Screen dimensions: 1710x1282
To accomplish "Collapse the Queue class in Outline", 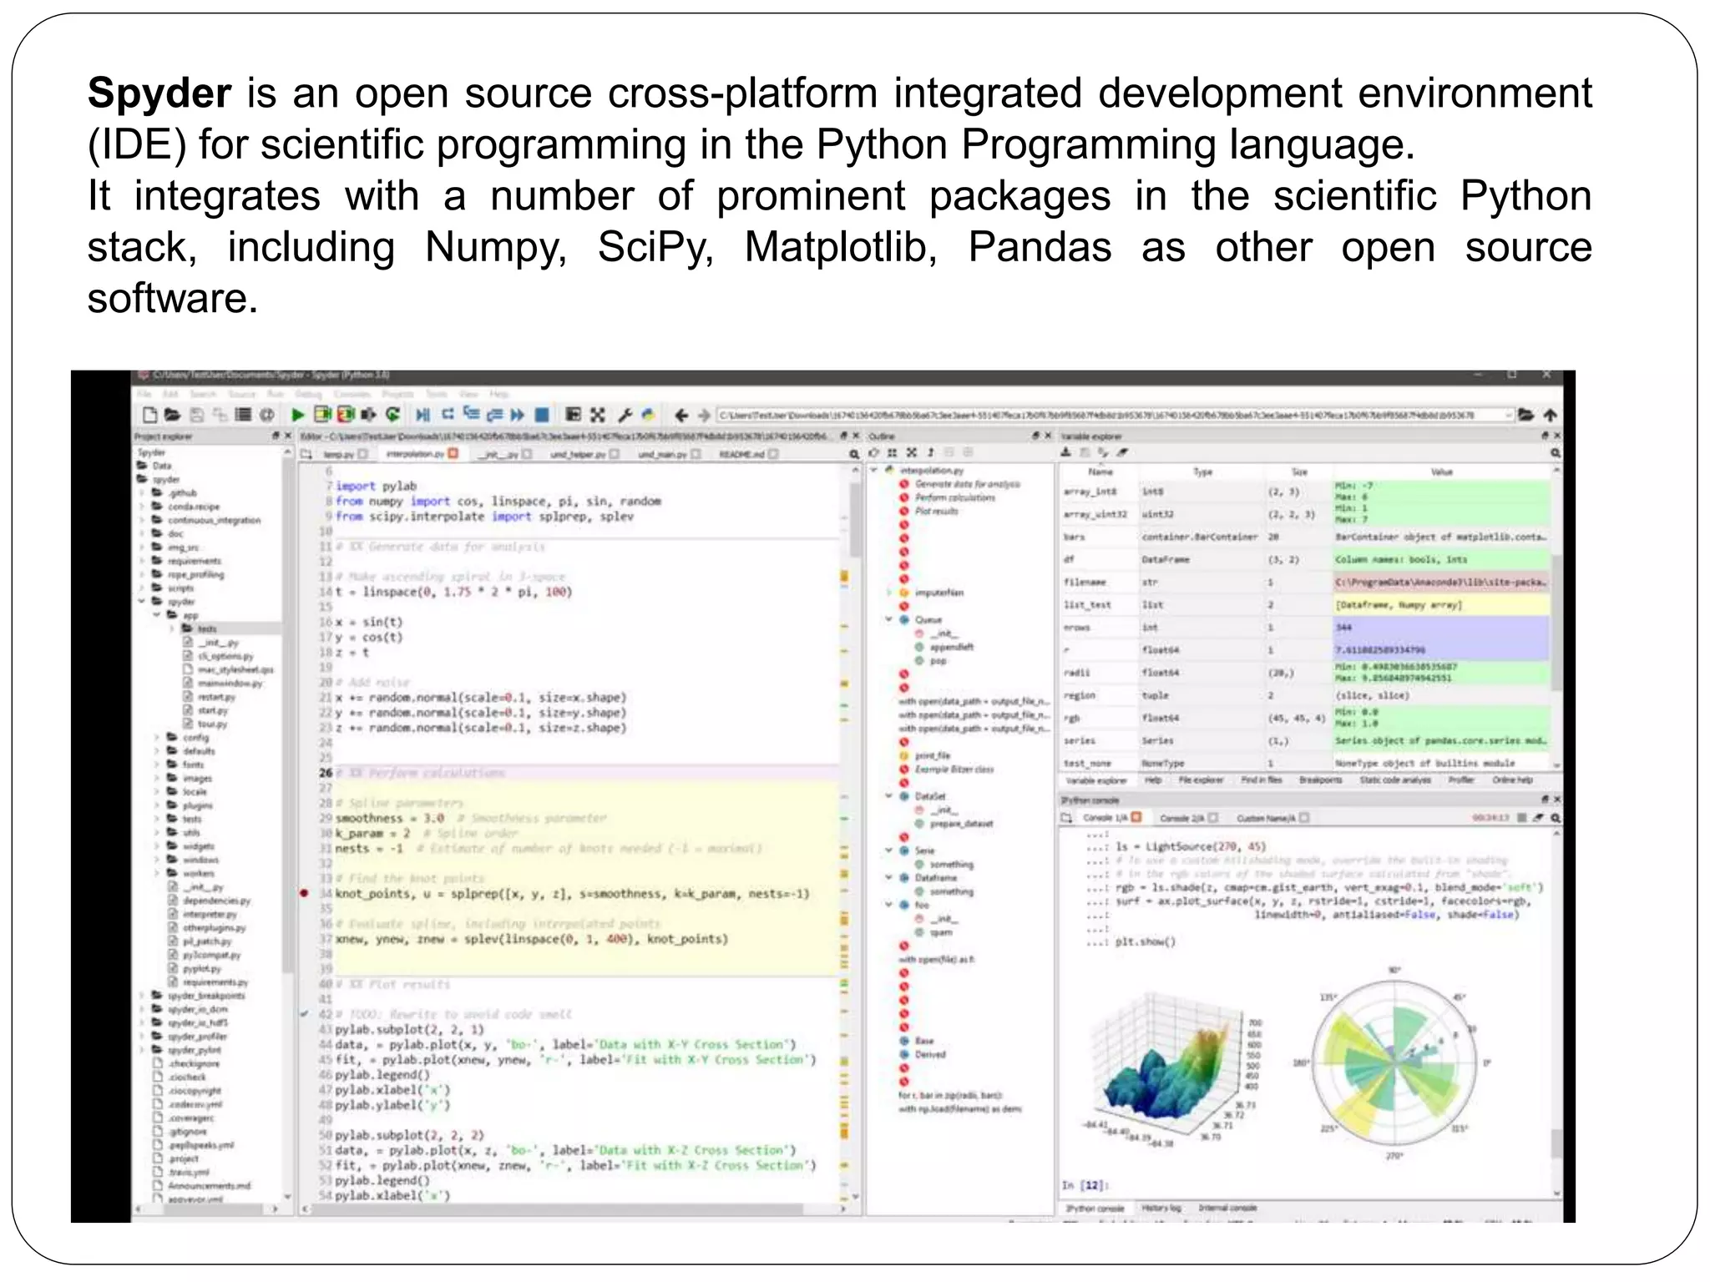I will [x=888, y=619].
